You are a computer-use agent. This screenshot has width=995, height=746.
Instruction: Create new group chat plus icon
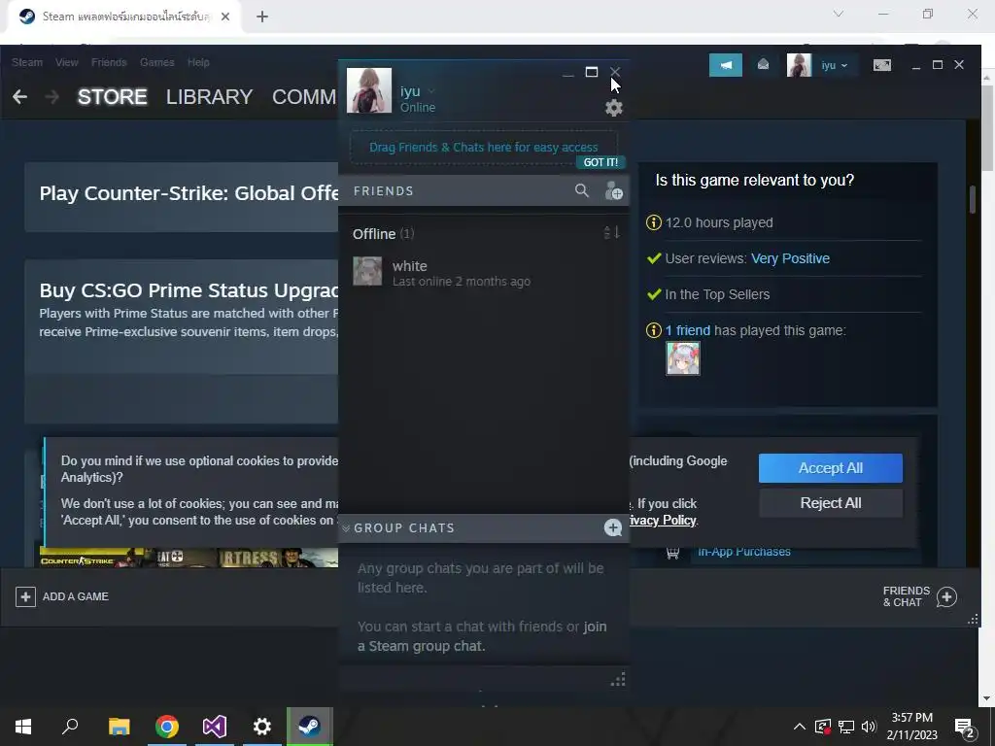point(612,527)
